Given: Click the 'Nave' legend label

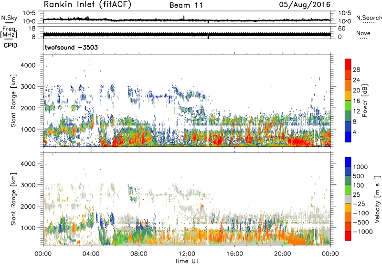Looking at the screenshot, I should (x=363, y=33).
